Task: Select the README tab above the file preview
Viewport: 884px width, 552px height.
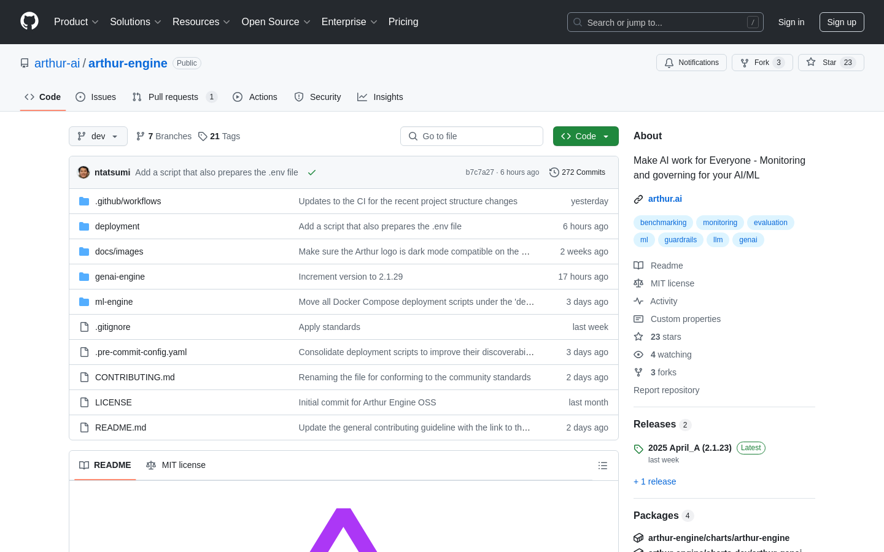Action: tap(105, 465)
